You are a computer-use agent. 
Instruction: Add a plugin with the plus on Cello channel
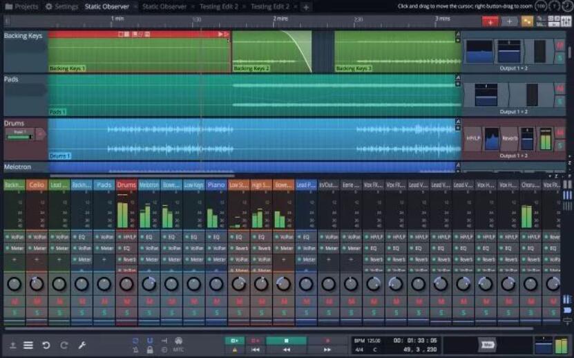pos(37,259)
